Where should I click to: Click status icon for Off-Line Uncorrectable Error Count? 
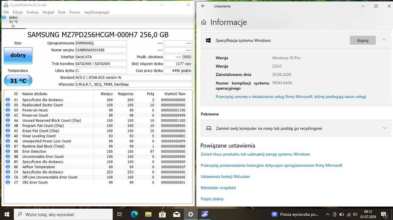[8, 177]
